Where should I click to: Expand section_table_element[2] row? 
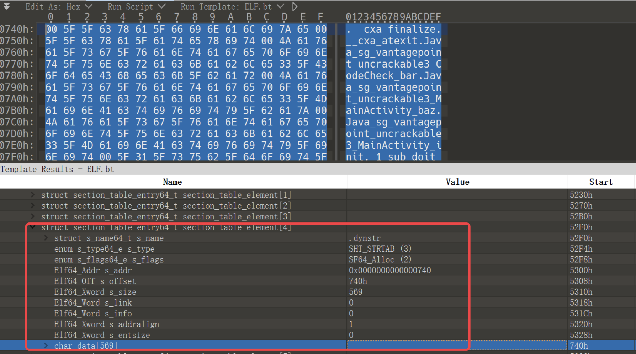(x=32, y=205)
